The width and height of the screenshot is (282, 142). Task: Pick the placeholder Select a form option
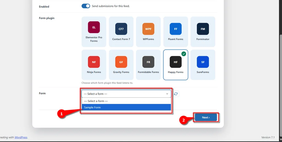click(126, 101)
